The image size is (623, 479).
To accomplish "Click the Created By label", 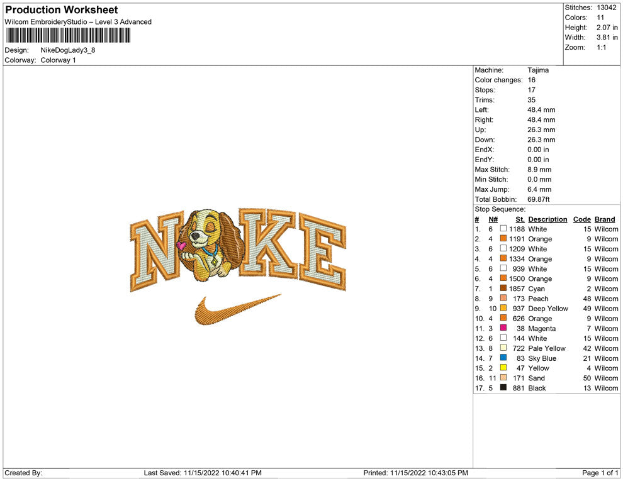I will [x=23, y=473].
